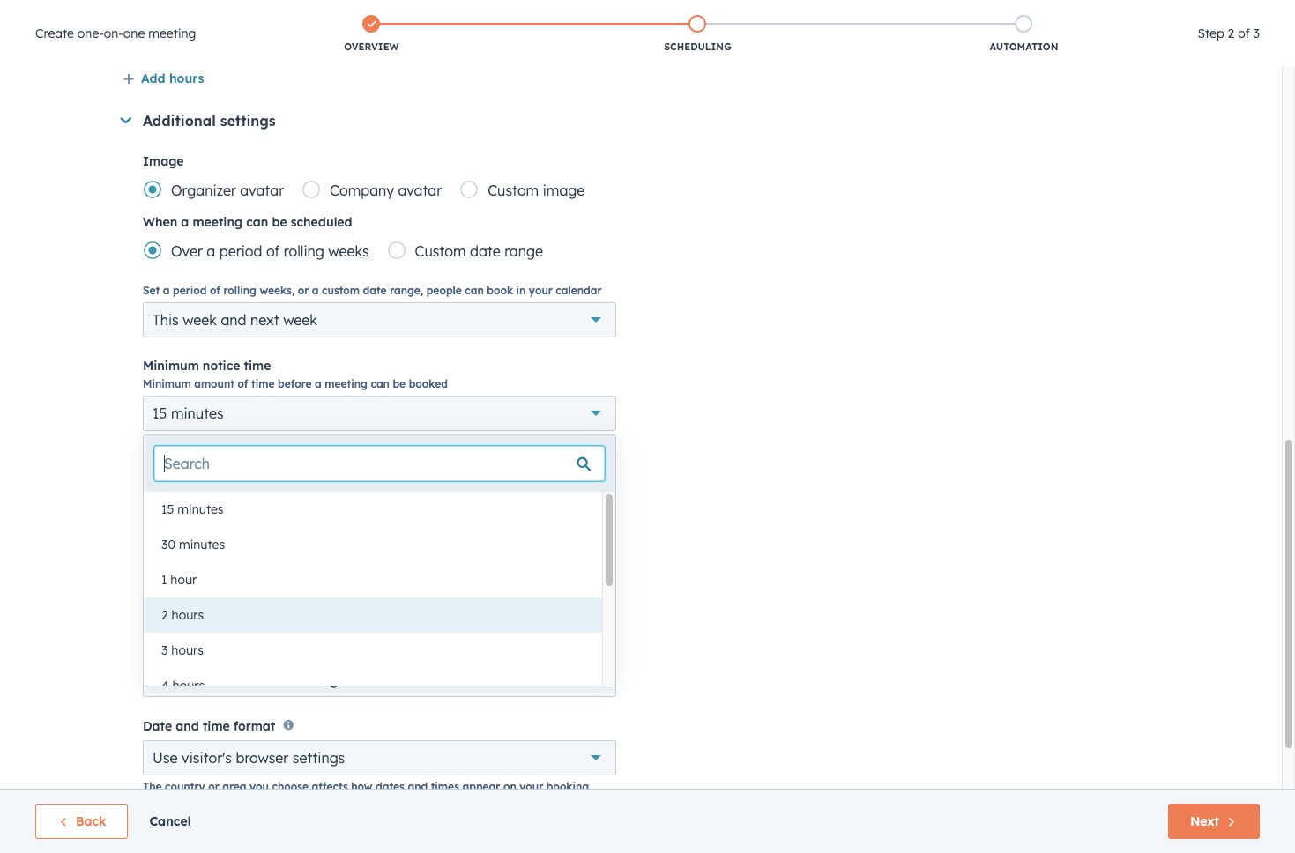Select Custom date range option
Viewport: 1295px width, 853px height.
coord(397,250)
